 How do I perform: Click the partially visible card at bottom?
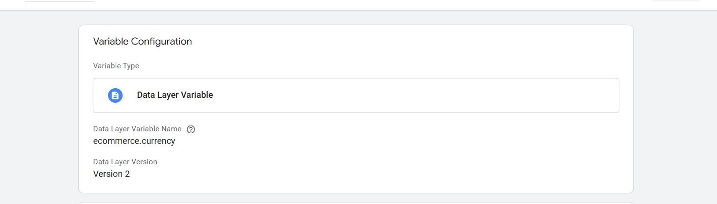[x=356, y=203]
